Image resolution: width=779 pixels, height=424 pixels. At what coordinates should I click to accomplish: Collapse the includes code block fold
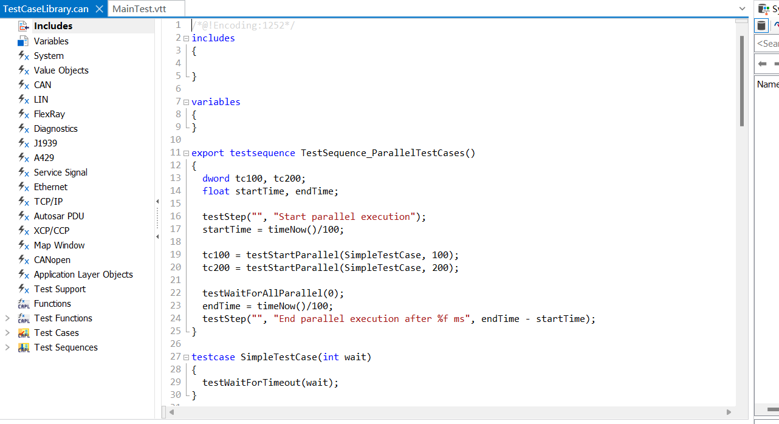coord(186,38)
